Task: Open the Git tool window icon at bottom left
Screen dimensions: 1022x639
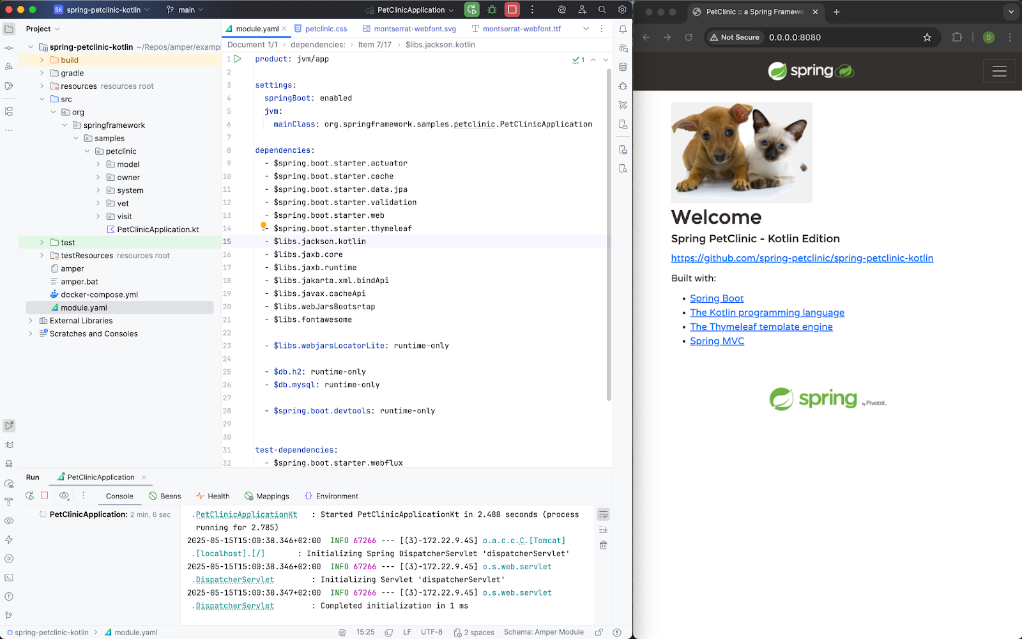Action: [x=9, y=615]
